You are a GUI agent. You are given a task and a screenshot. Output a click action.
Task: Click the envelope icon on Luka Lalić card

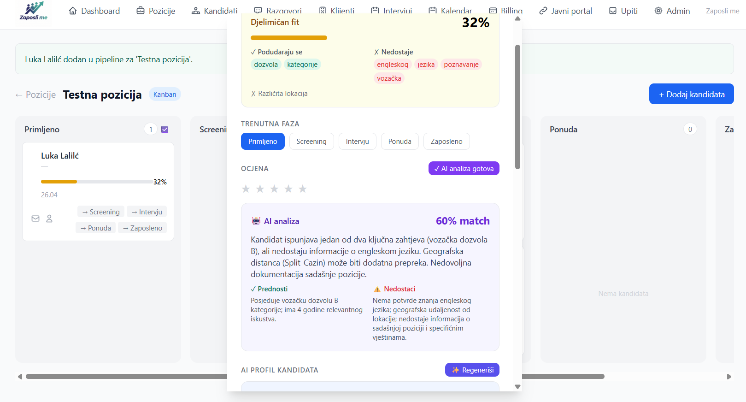coord(35,219)
